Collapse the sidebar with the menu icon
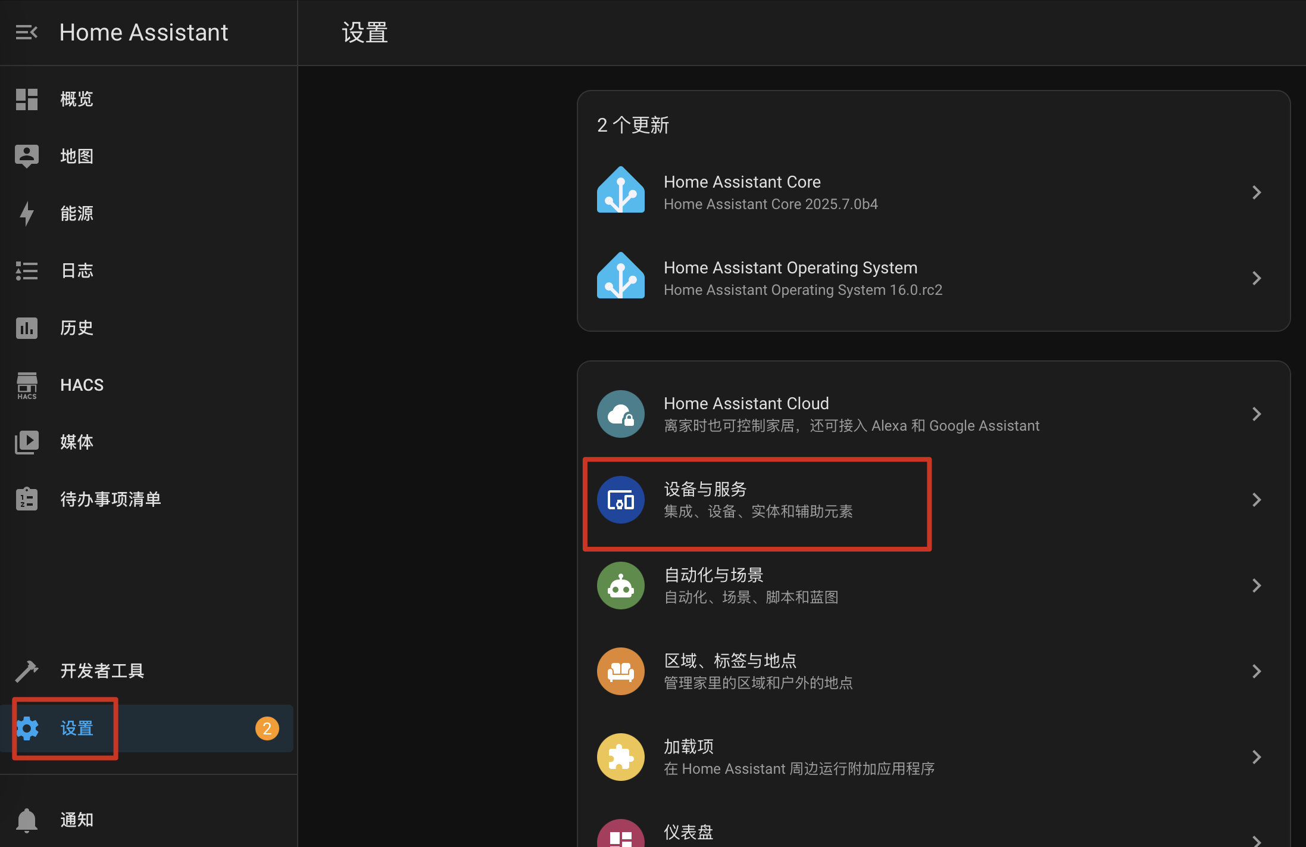This screenshot has width=1306, height=847. [x=27, y=32]
